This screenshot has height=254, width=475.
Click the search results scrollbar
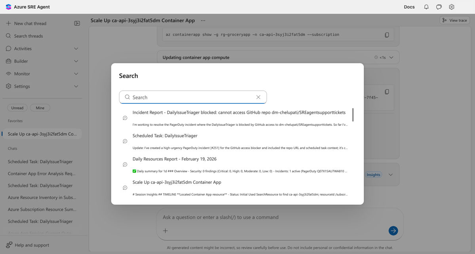click(353, 114)
